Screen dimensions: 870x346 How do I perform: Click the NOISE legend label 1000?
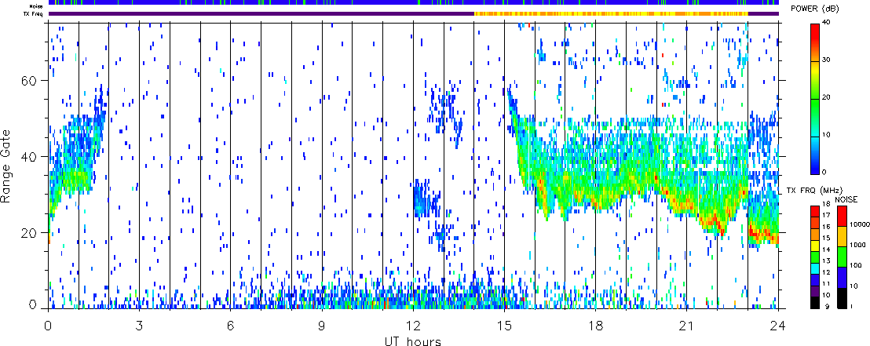[x=857, y=245]
